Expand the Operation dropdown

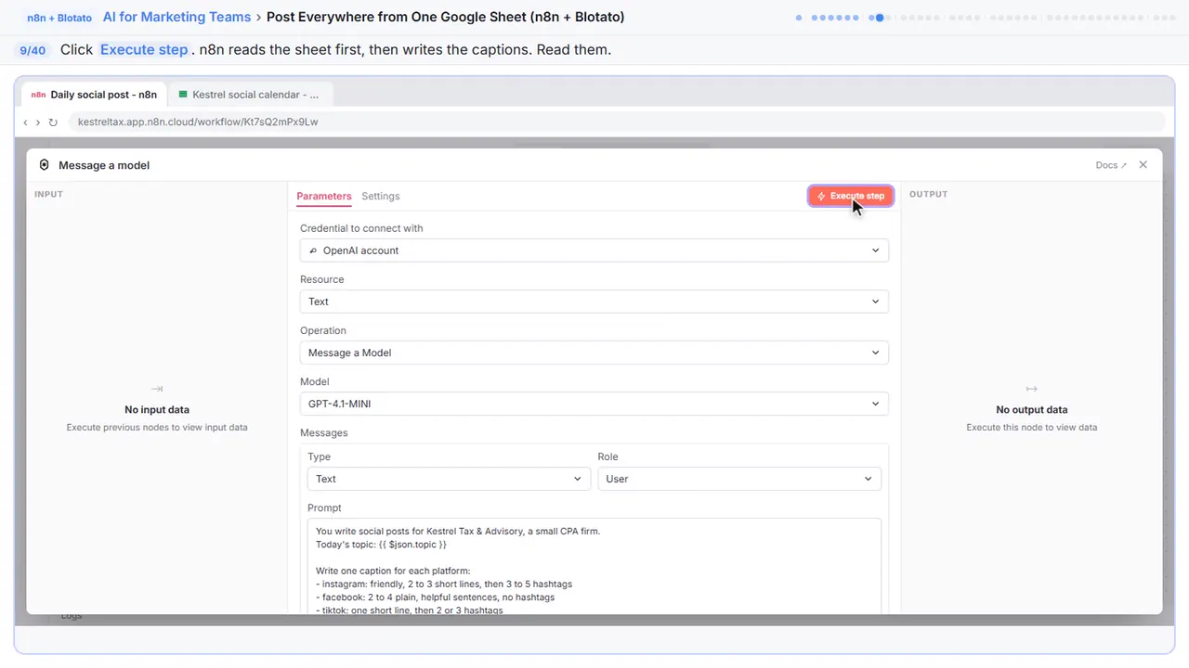click(594, 353)
